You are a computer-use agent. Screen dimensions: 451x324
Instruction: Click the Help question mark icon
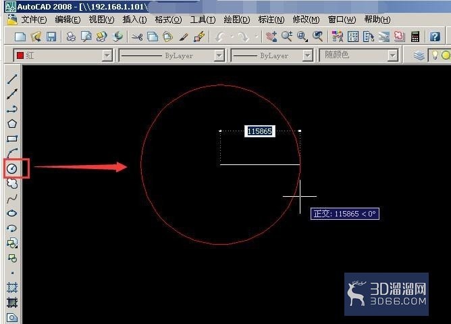click(x=435, y=37)
